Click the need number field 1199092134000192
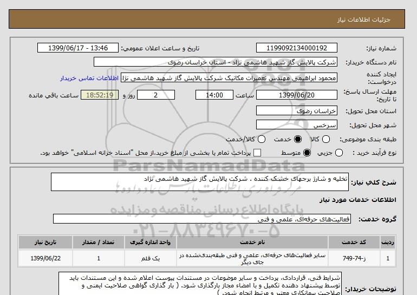The image size is (417, 295). (297, 48)
